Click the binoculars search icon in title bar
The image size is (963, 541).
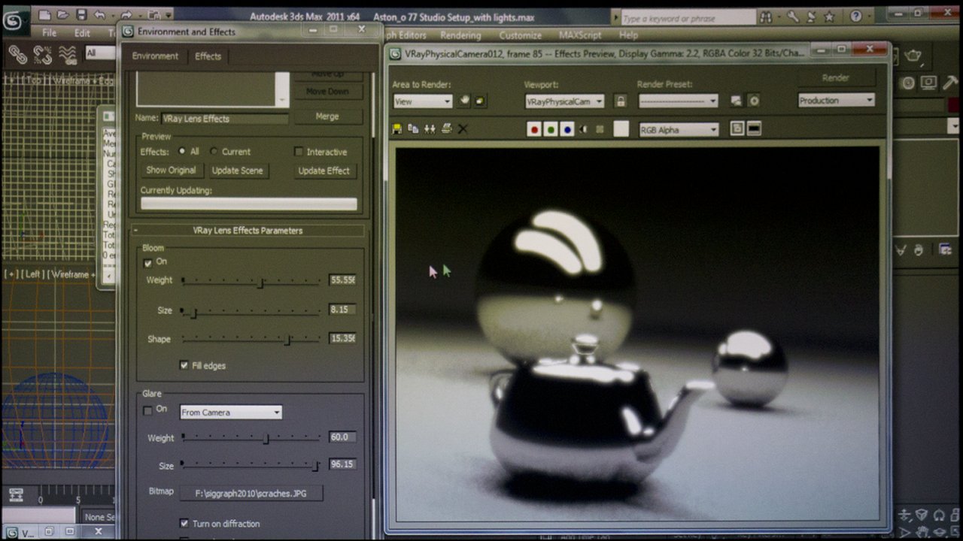click(x=766, y=17)
